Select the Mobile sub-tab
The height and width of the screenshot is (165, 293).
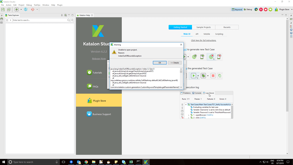point(207,34)
